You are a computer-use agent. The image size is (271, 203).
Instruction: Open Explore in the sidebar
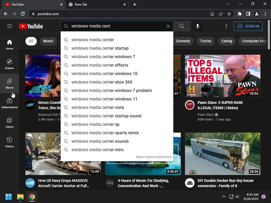coord(10,64)
